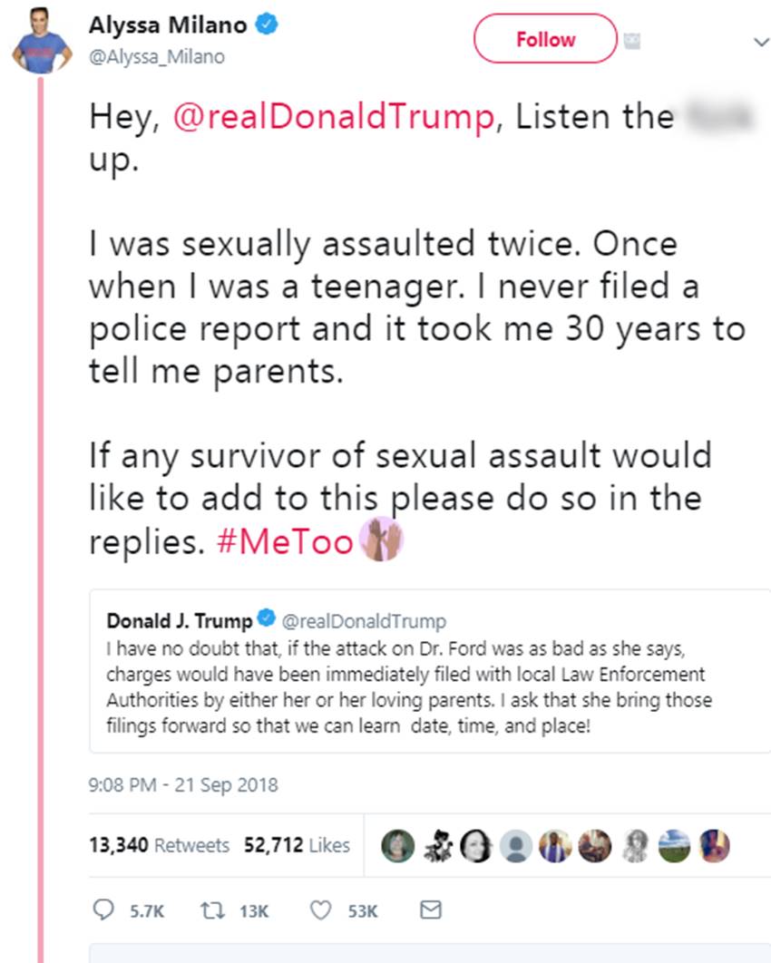
Task: Like the tweet with the heart icon
Action: click(320, 910)
